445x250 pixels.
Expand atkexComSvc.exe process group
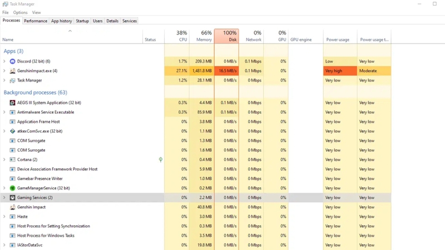tap(4, 131)
